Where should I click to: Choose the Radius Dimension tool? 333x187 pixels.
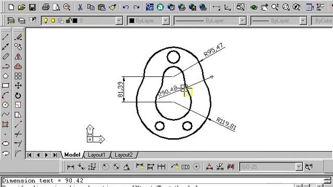105,167
